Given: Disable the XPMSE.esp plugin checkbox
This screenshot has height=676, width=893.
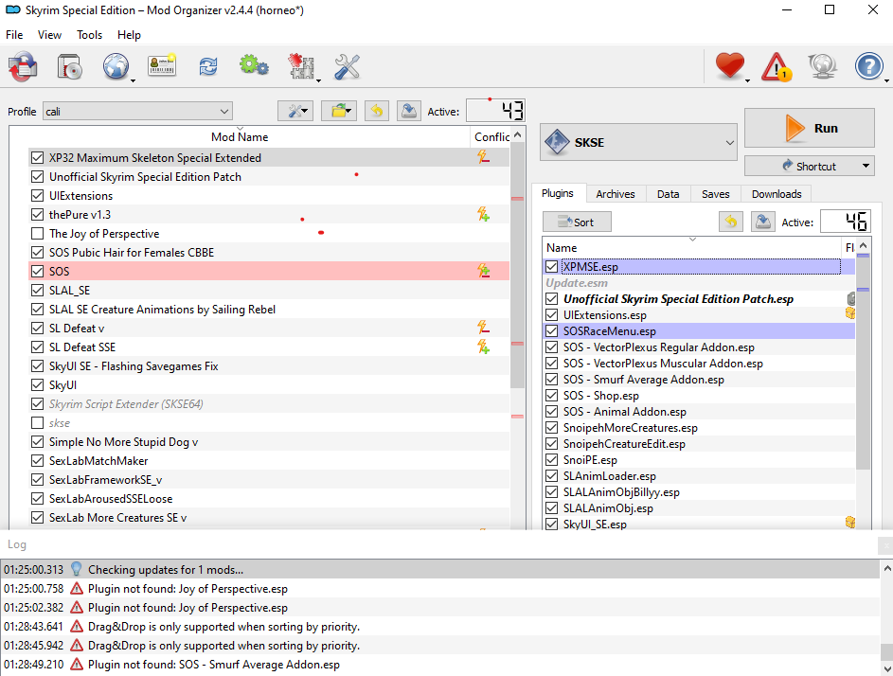Looking at the screenshot, I should 551,267.
